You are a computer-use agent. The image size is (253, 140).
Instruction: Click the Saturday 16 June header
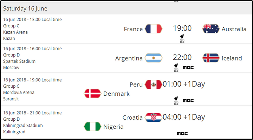[x=25, y=8]
